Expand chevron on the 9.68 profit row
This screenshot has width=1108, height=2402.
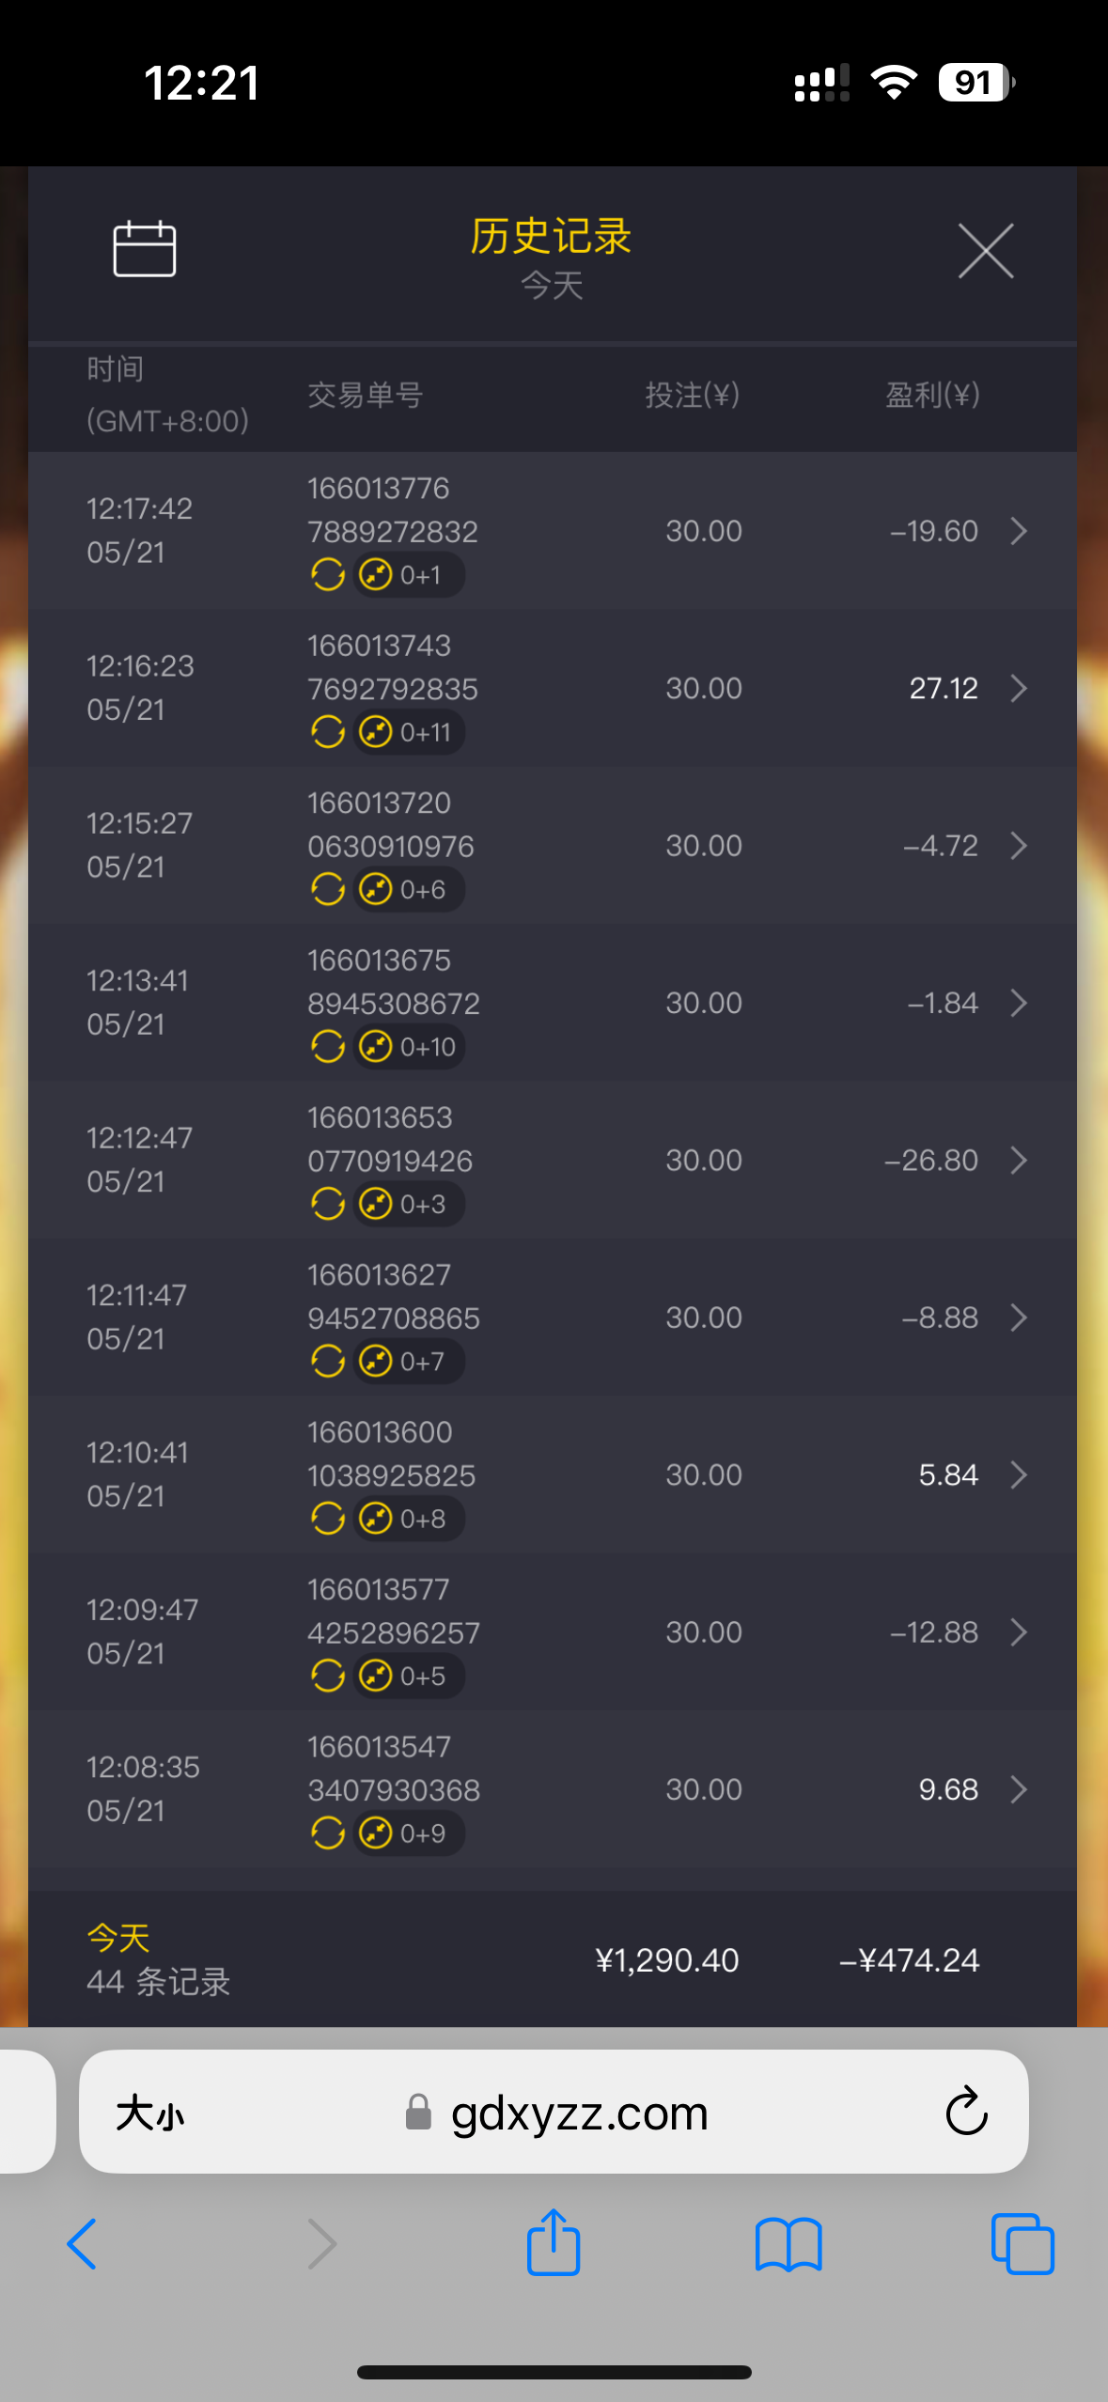[x=1019, y=1789]
